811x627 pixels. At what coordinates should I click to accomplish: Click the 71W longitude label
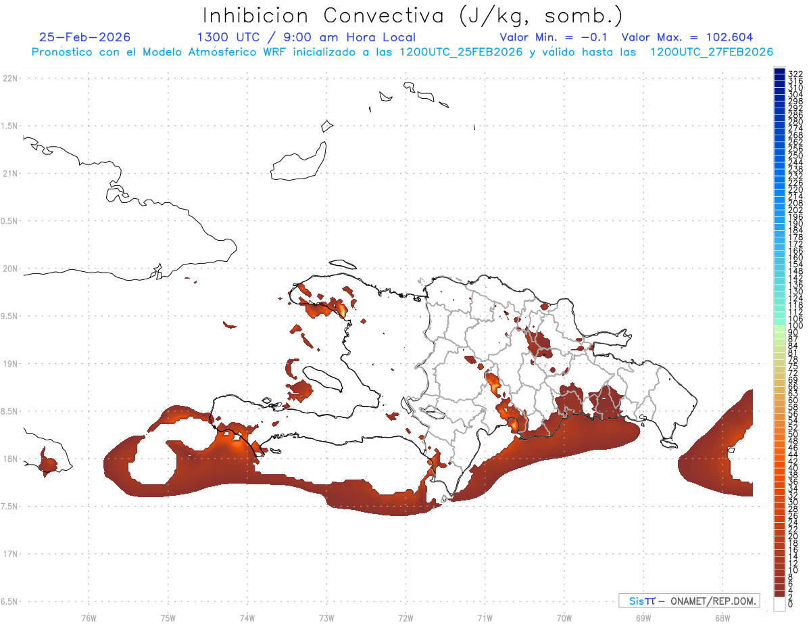pyautogui.click(x=485, y=617)
